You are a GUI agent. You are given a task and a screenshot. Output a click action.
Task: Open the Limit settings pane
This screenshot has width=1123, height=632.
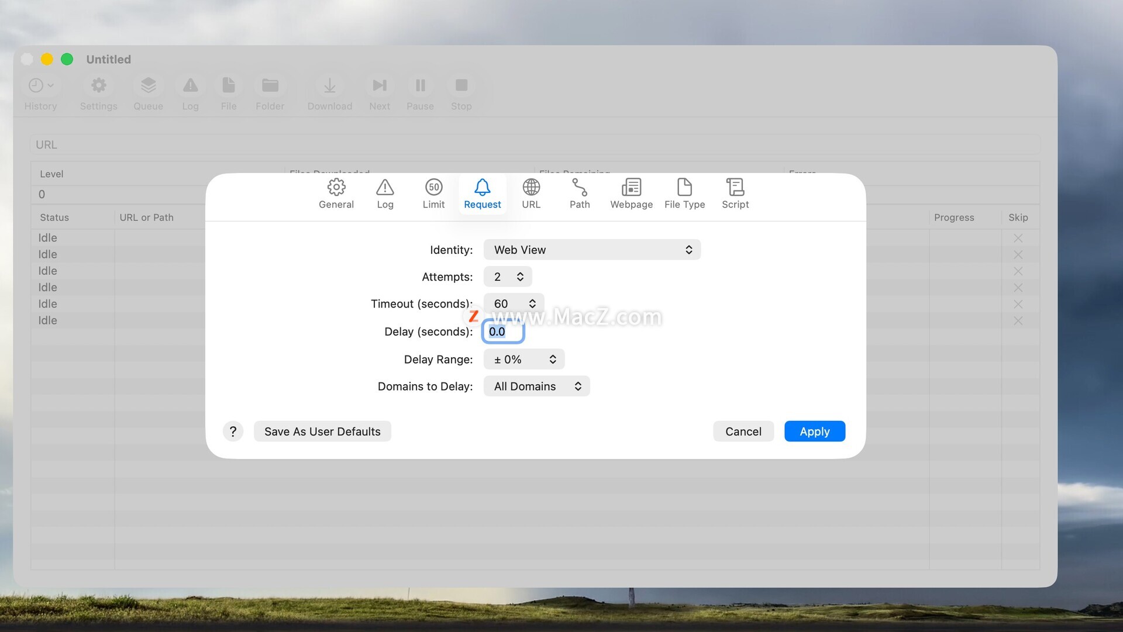(x=433, y=194)
